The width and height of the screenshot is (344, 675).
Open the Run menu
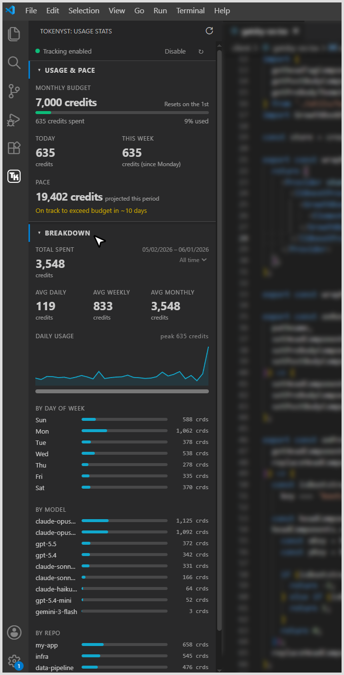pyautogui.click(x=160, y=10)
